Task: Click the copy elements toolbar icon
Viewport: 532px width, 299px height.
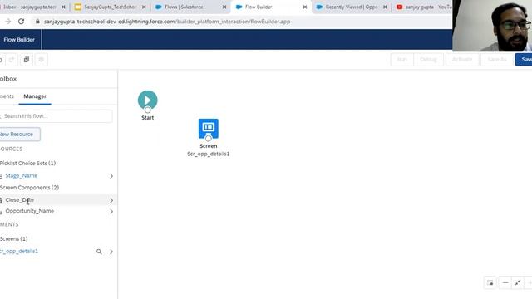Action: (x=27, y=60)
